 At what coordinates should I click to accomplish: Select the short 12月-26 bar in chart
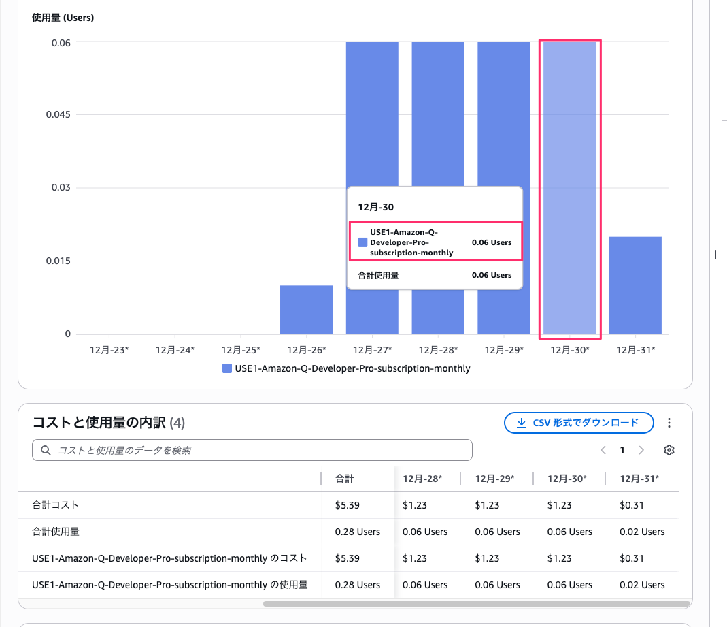306,310
